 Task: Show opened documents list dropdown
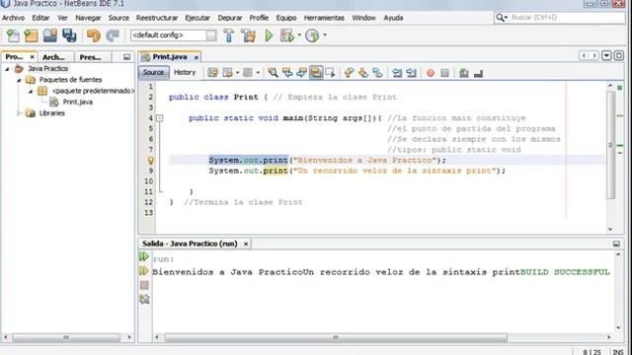coord(606,55)
